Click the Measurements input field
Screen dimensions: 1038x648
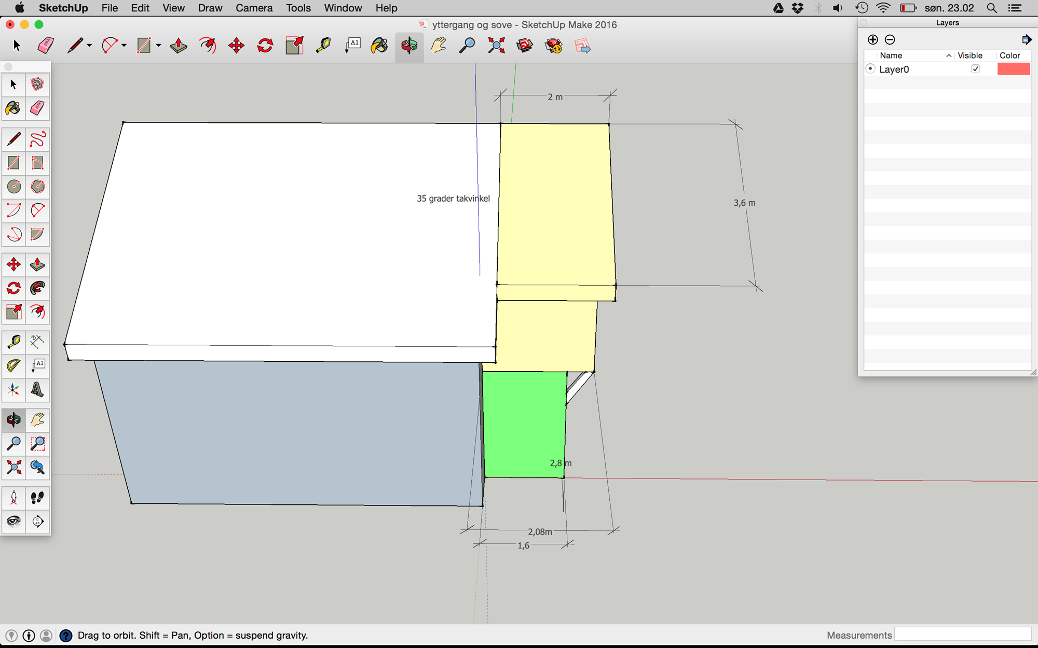pyautogui.click(x=963, y=635)
